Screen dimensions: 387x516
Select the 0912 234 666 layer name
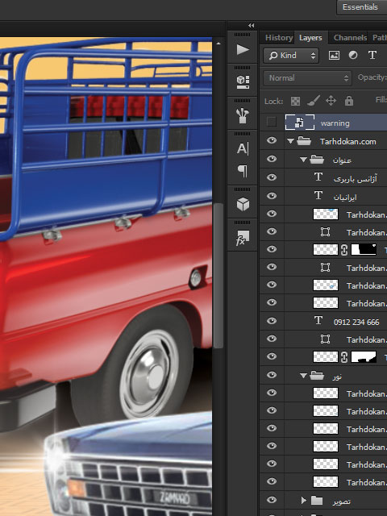[356, 322]
